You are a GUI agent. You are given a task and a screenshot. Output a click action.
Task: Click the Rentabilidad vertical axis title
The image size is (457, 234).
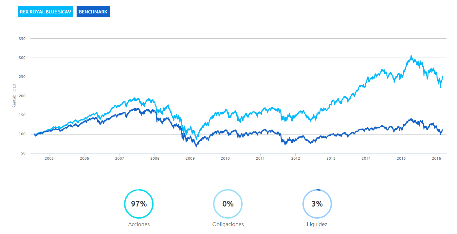14,96
